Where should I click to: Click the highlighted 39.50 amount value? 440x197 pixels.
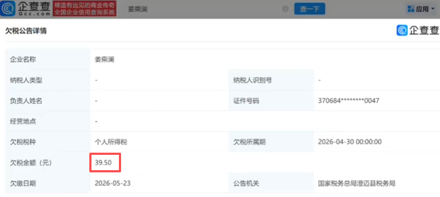point(103,163)
